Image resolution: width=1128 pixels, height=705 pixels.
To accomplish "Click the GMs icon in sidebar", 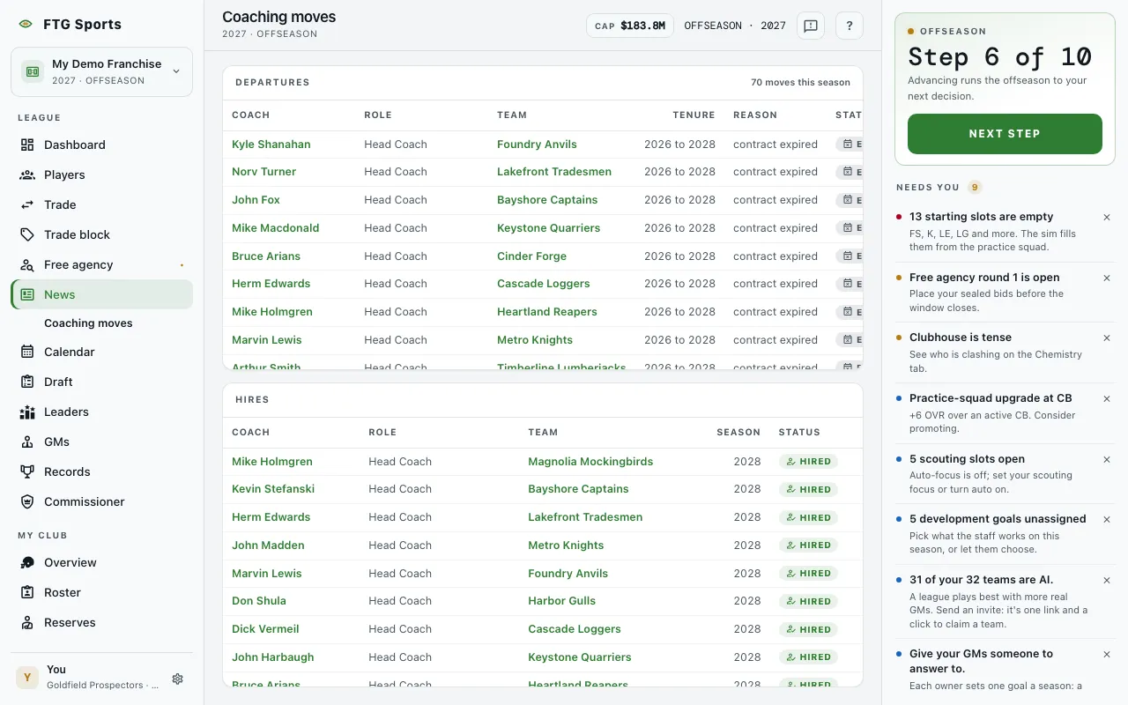I will pos(27,442).
